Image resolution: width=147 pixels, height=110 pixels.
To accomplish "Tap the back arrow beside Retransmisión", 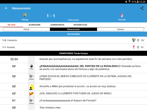I will point(6,8).
